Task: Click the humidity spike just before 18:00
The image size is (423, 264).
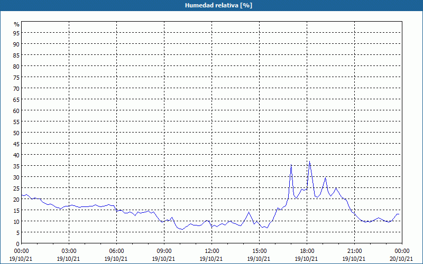Action: [x=291, y=165]
